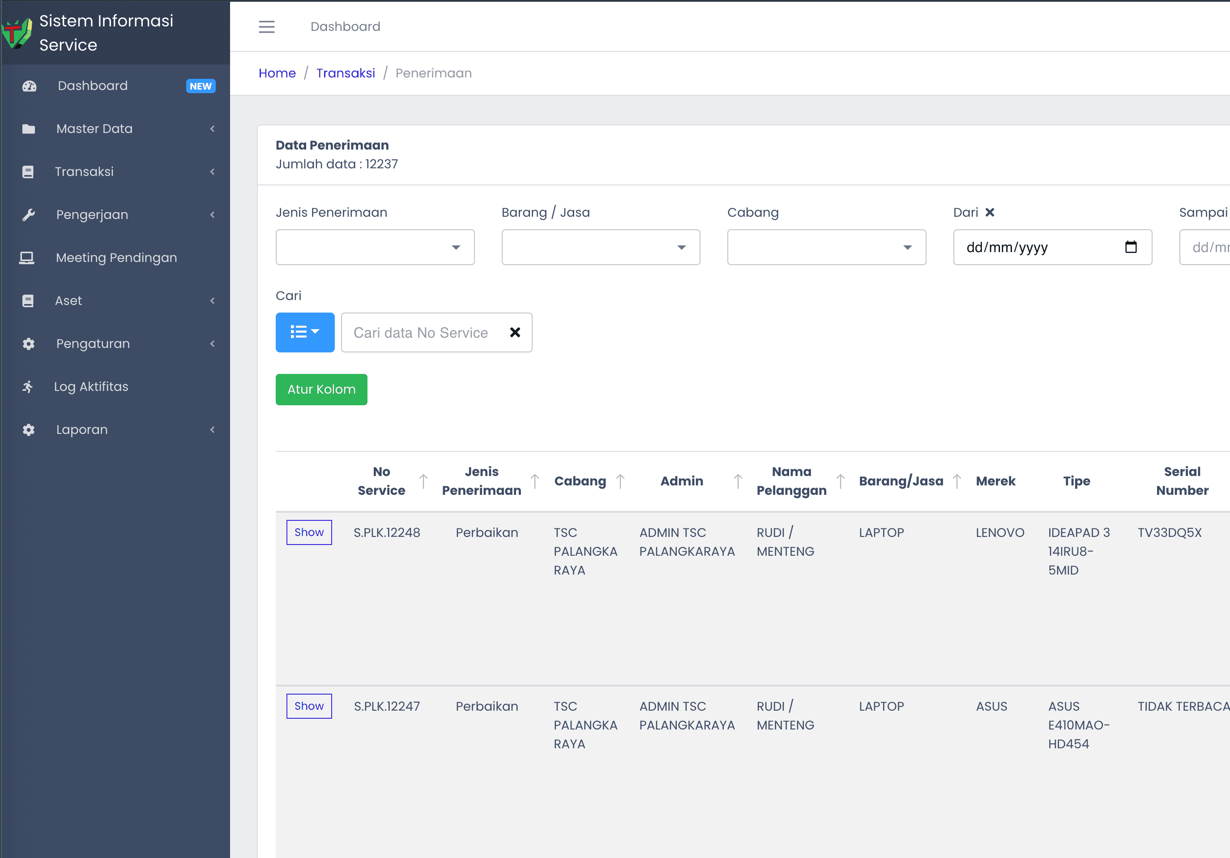The height and width of the screenshot is (858, 1230).
Task: Click the IDEAPAD 3 14IRU8-5MID tipe cell
Action: click(1079, 551)
